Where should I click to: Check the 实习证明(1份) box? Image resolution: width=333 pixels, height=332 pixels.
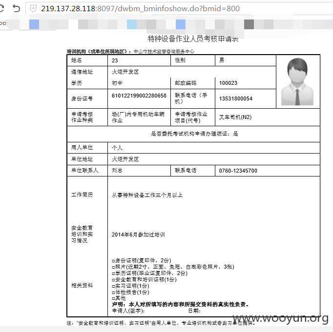(x=113, y=286)
